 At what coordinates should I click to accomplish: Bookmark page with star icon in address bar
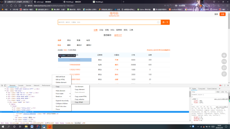pyautogui.click(x=26, y=6)
